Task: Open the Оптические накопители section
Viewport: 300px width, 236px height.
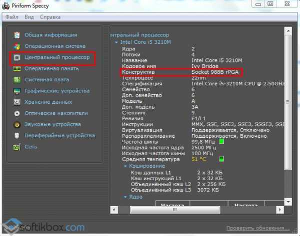Action: [x=56, y=113]
